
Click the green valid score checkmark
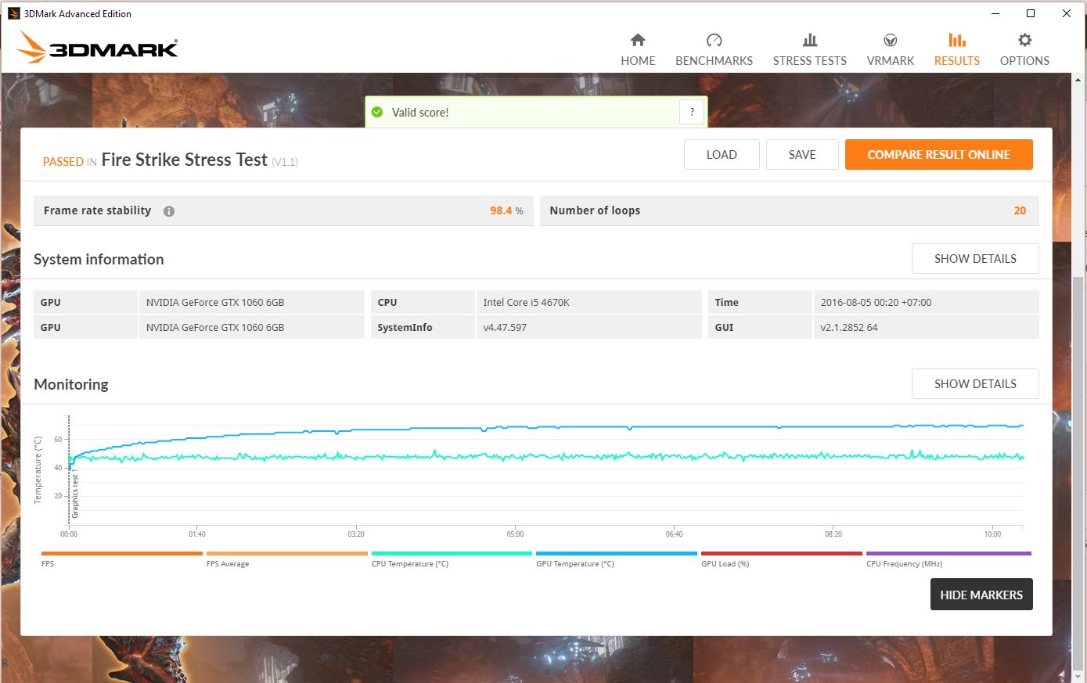point(377,113)
